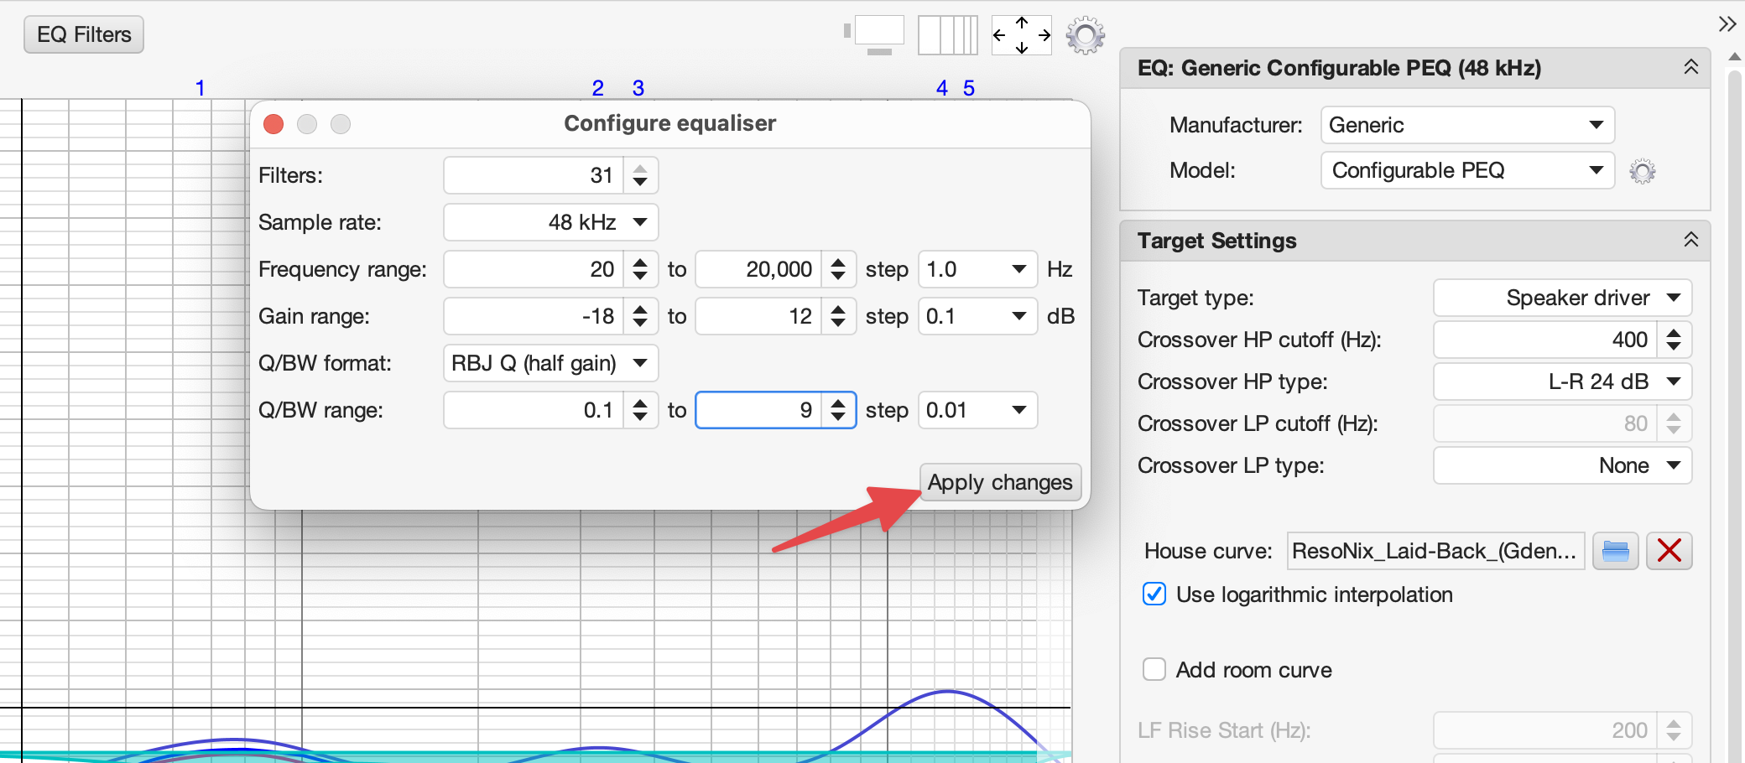
Task: Click Apply changes button
Action: pos(1000,483)
